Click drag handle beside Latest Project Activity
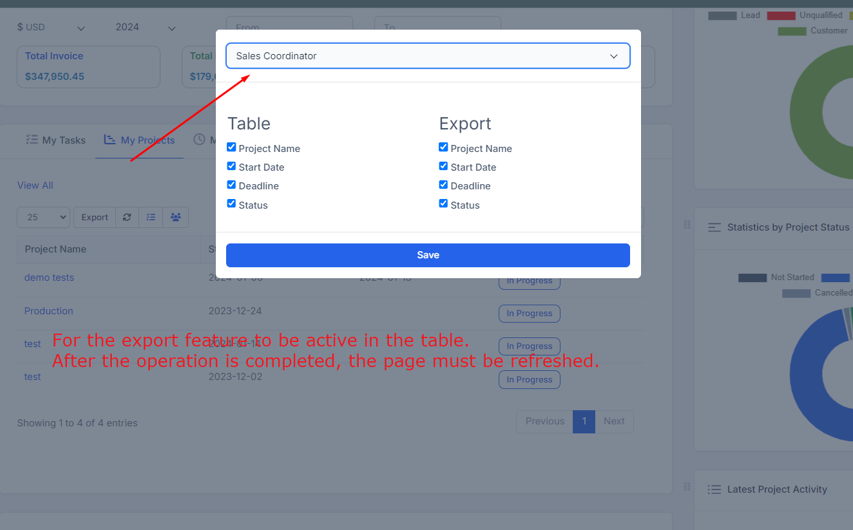This screenshot has width=853, height=530. tap(687, 486)
